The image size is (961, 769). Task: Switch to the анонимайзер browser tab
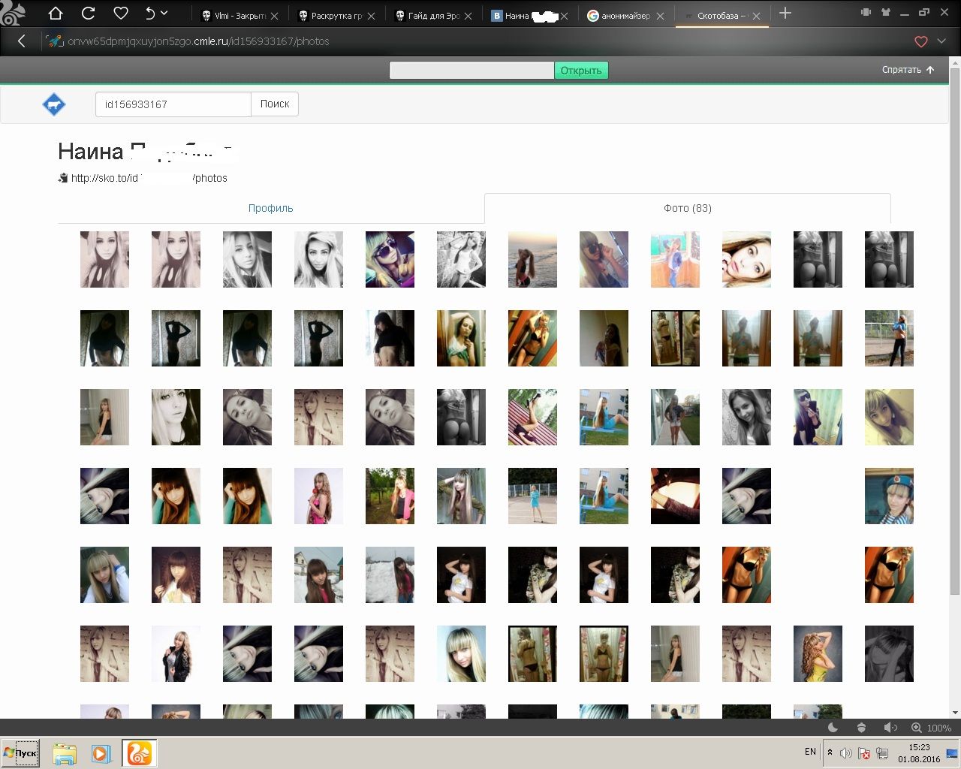625,16
